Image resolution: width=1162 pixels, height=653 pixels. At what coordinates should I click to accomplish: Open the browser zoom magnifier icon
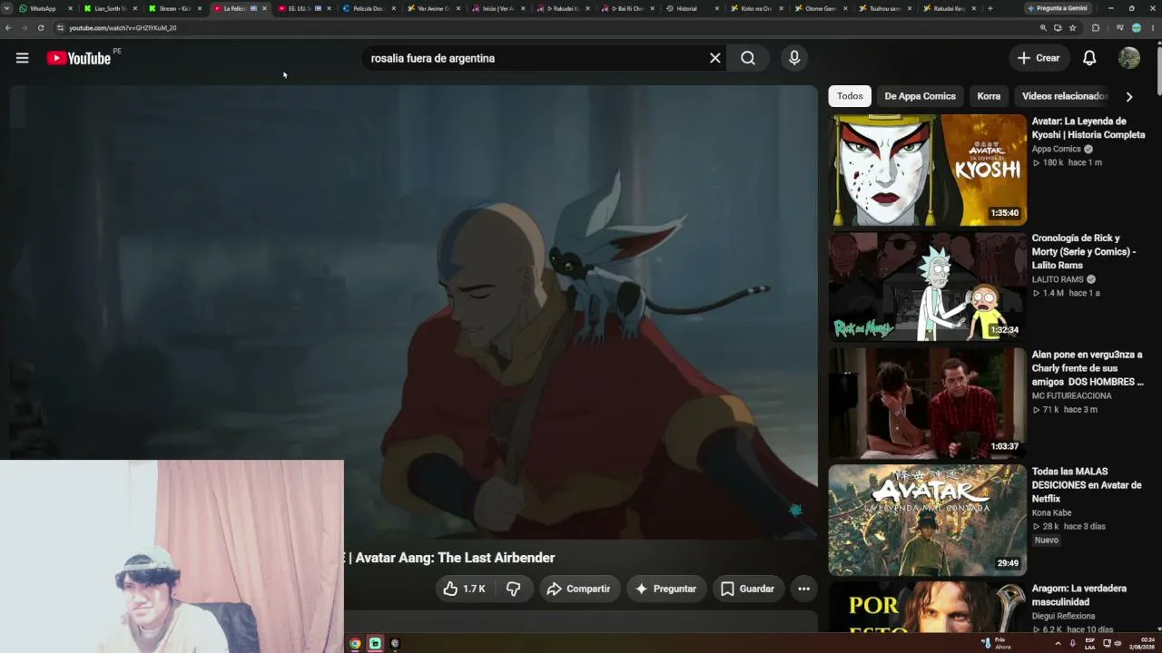[x=1043, y=28]
